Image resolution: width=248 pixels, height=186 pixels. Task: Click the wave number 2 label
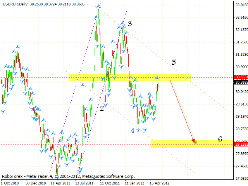coord(102,108)
